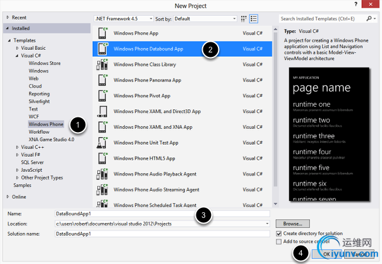Select Windows Phone Scheduled Task Agent row

coord(182,205)
